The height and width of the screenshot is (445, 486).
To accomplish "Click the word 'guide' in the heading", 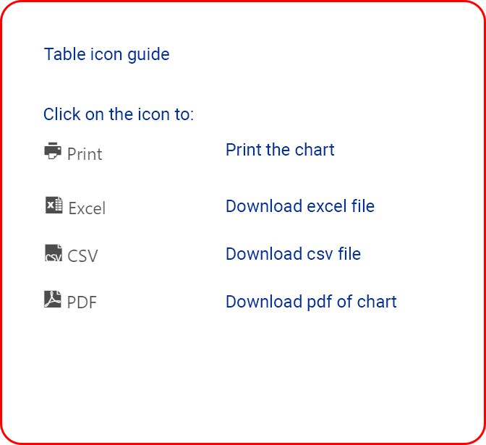I will [150, 54].
